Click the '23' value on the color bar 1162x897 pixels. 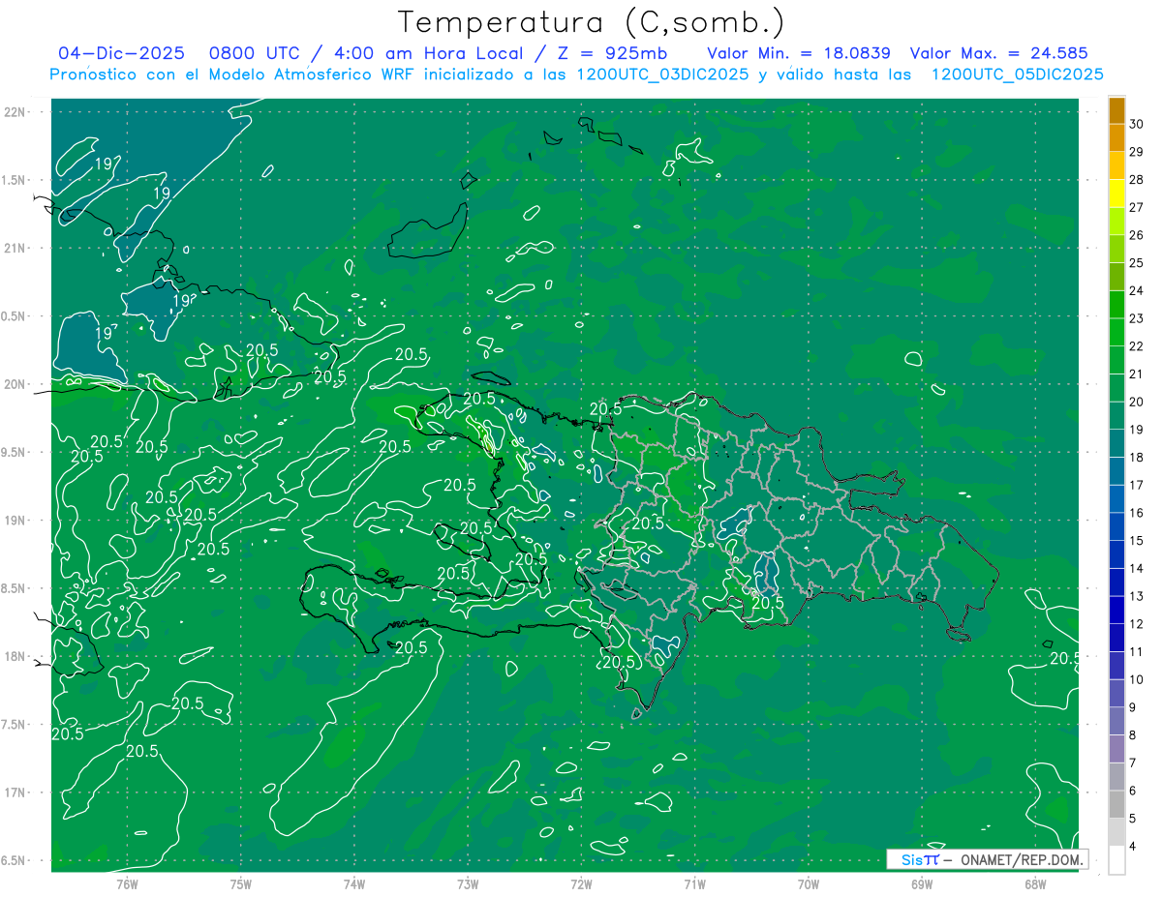tap(1137, 318)
